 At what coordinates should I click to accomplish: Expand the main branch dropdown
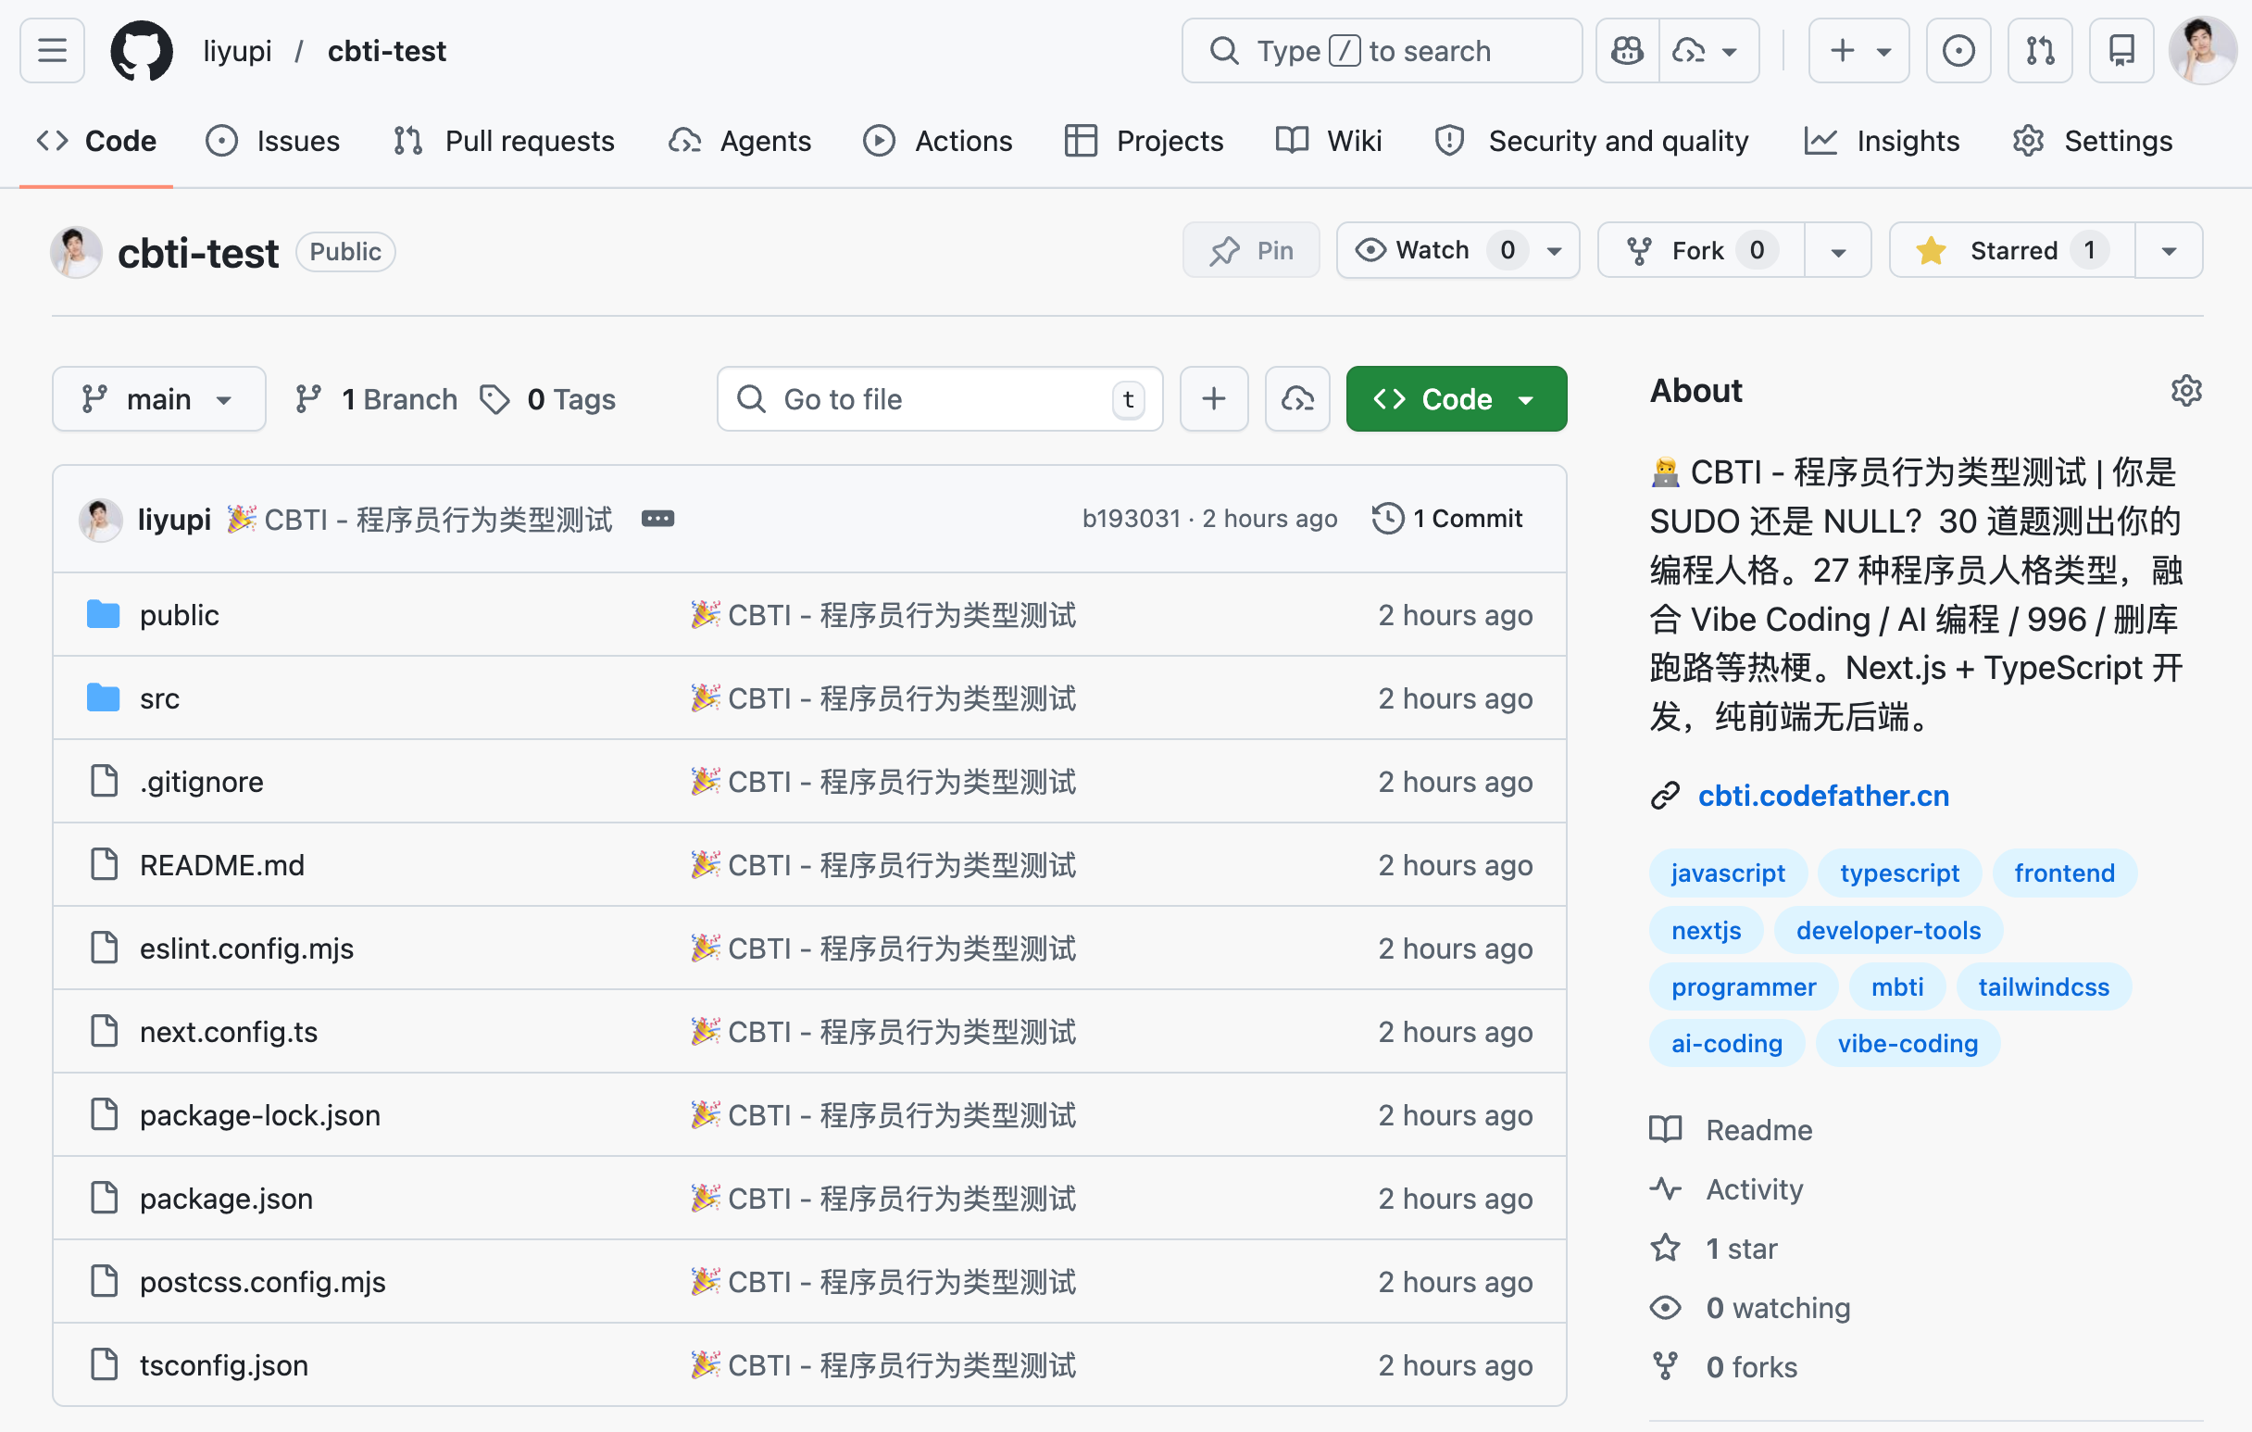(158, 399)
